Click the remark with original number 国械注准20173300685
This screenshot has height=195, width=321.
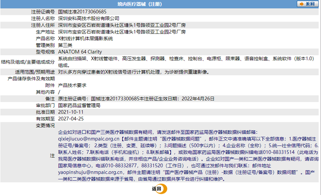pyautogui.click(x=136, y=99)
